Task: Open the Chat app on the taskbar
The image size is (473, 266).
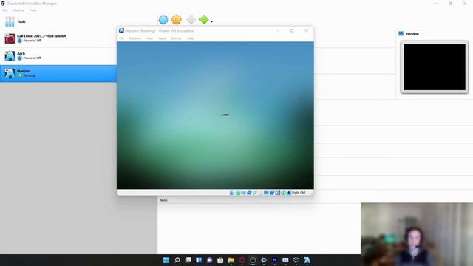Action: coord(210,260)
